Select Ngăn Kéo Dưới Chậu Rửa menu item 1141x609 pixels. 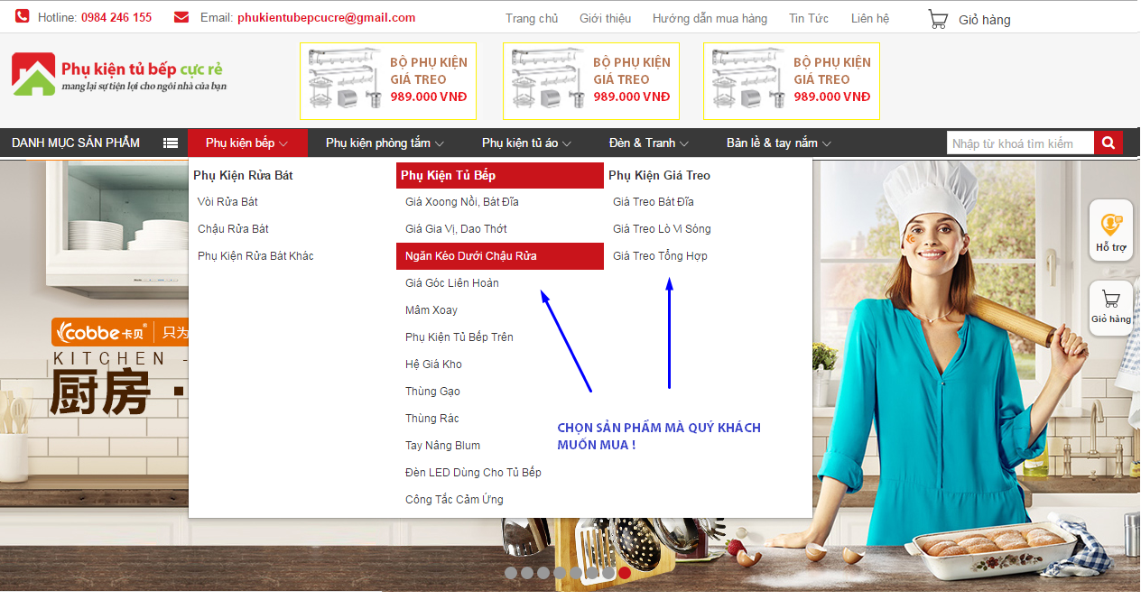tap(471, 256)
